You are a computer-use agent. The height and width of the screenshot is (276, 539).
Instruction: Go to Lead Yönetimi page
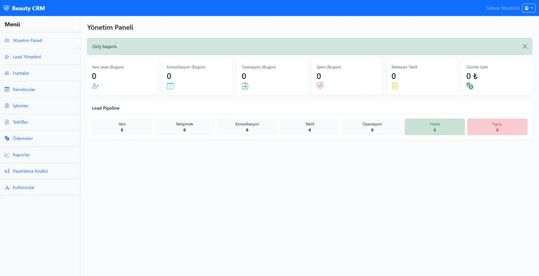pyautogui.click(x=40, y=57)
